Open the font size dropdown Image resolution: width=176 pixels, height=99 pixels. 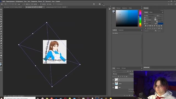pos(150,18)
